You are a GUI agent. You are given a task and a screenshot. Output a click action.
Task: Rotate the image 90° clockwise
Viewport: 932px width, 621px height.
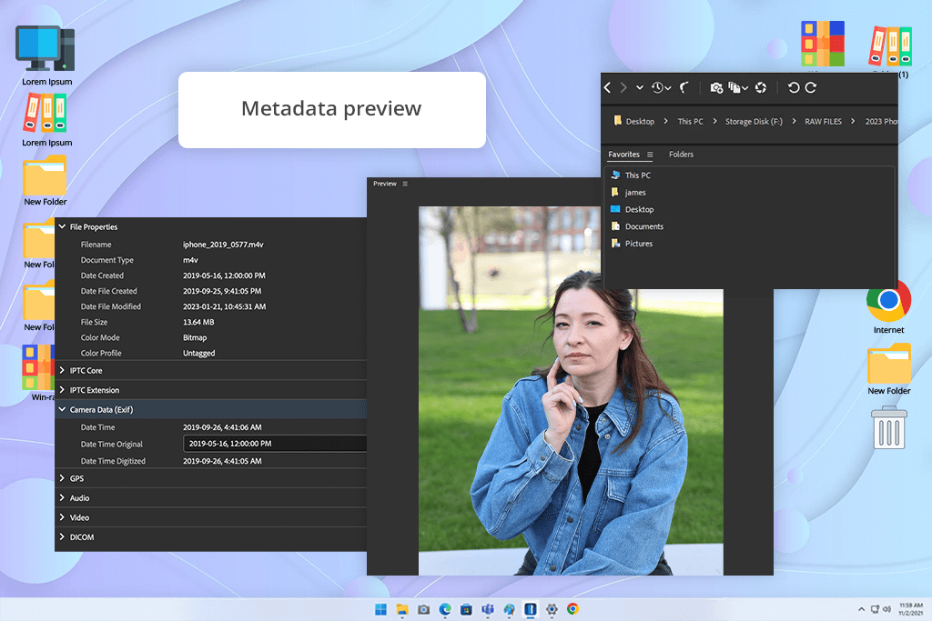tap(811, 88)
